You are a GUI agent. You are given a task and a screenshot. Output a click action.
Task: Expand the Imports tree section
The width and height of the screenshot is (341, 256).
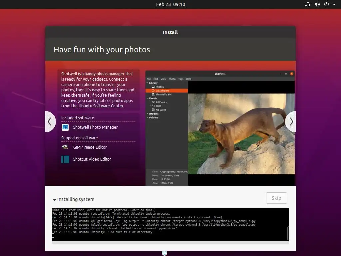click(x=147, y=114)
